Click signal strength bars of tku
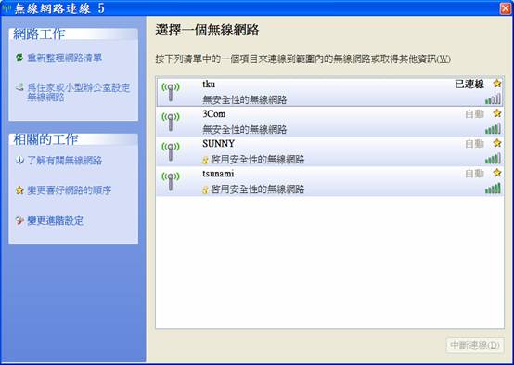The image size is (514, 365). pyautogui.click(x=493, y=98)
